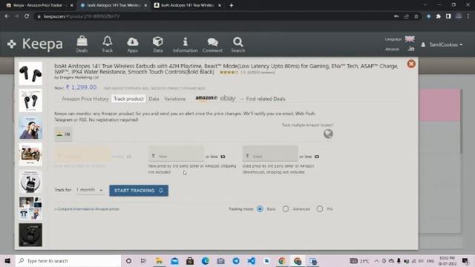The width and height of the screenshot is (475, 267).
Task: Change language via UK flag icon
Action: coord(410,39)
